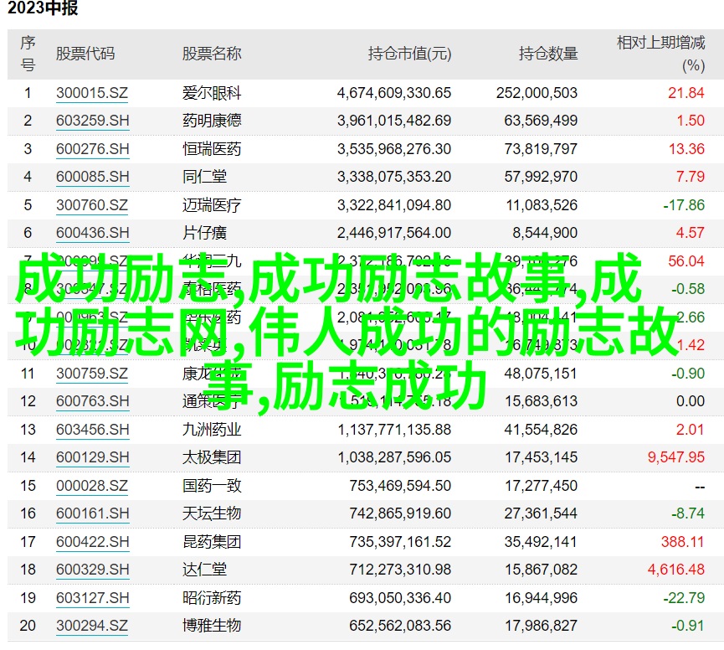Click the change value -22.79
Viewport: 724px width, 650px height.
[684, 598]
